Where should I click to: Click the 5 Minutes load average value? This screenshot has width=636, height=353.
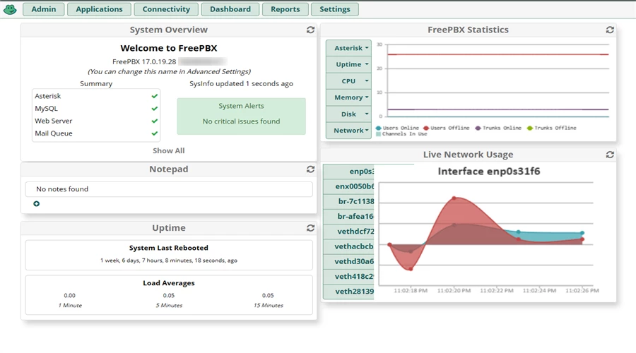[169, 295]
